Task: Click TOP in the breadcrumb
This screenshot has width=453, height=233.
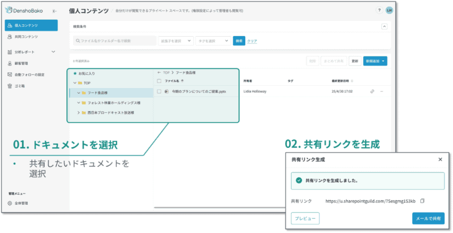Action: click(x=166, y=73)
